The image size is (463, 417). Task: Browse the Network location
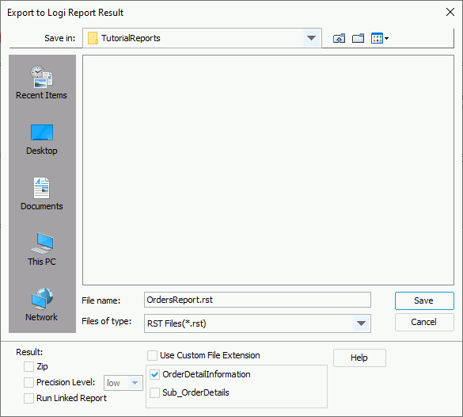click(x=42, y=304)
